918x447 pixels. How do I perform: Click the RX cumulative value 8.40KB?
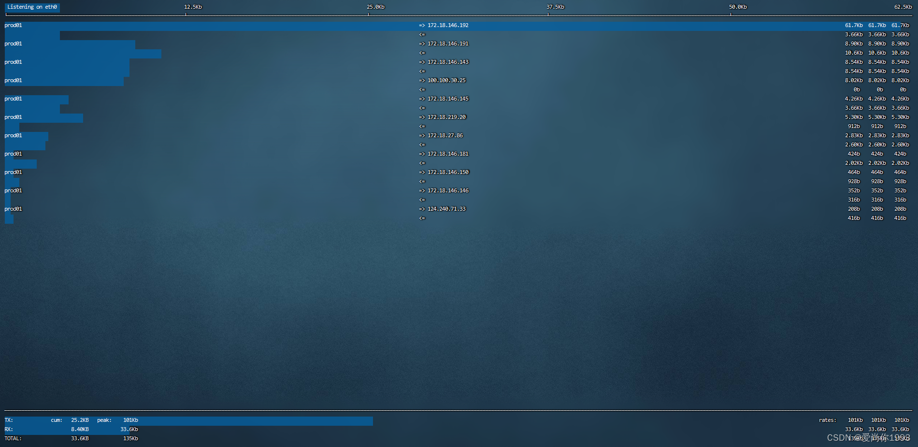[80, 429]
